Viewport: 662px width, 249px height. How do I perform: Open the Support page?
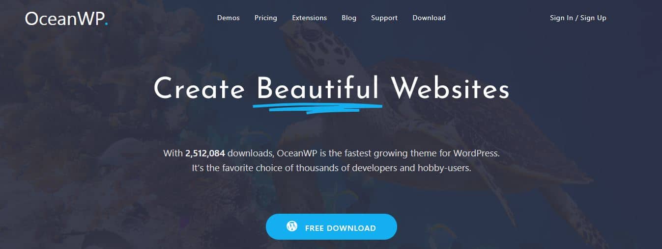384,18
